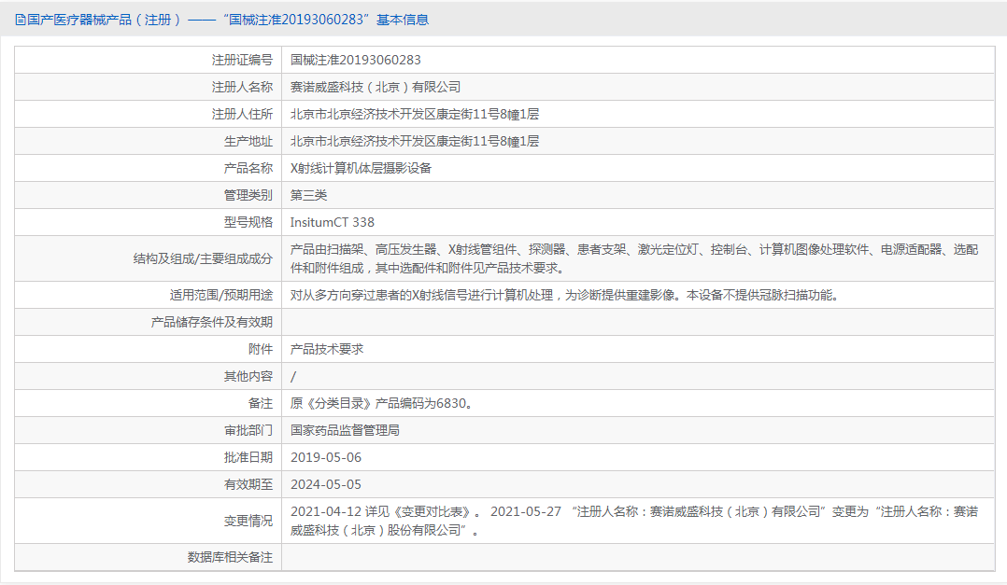Select the 注册人住所 label
The width and height of the screenshot is (1007, 585).
(x=242, y=114)
